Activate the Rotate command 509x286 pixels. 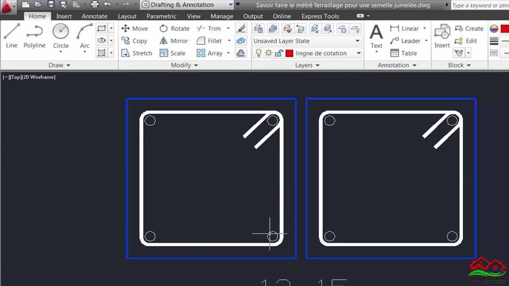click(175, 29)
